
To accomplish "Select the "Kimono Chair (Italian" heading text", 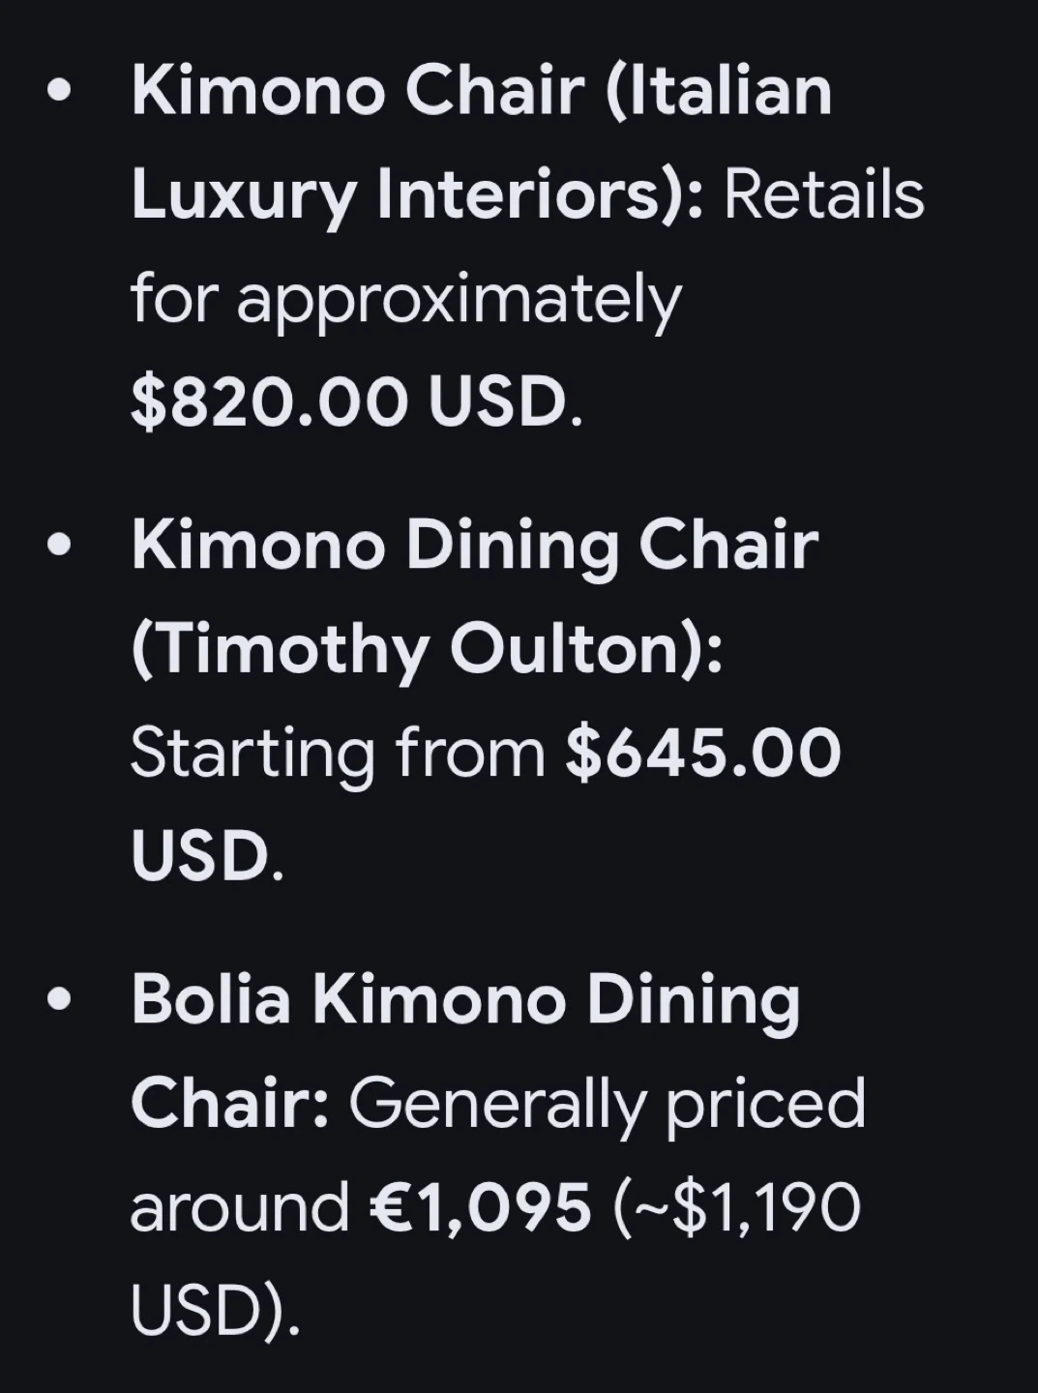I will tap(481, 92).
